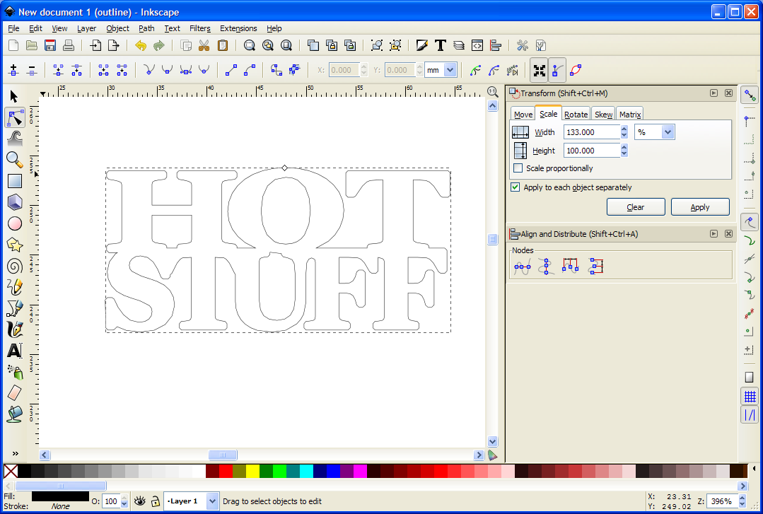Image resolution: width=763 pixels, height=514 pixels.
Task: Toggle Scale proportionally checkbox
Action: tap(518, 168)
